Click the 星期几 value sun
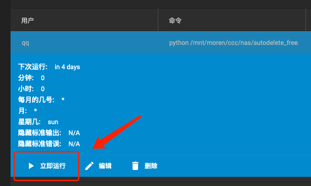Image resolution: width=311 pixels, height=186 pixels. (53, 122)
